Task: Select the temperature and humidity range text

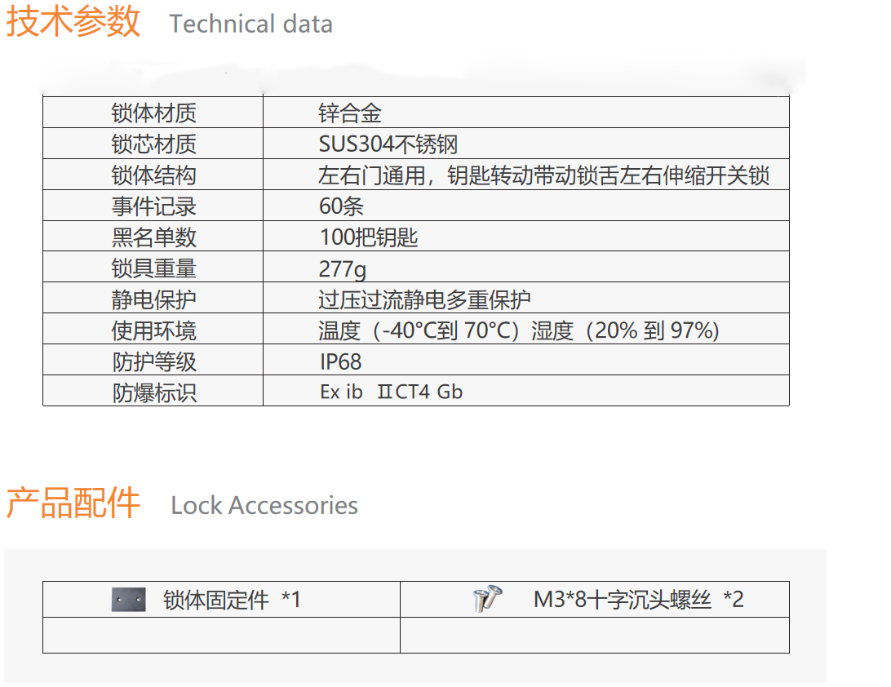Action: (x=519, y=330)
